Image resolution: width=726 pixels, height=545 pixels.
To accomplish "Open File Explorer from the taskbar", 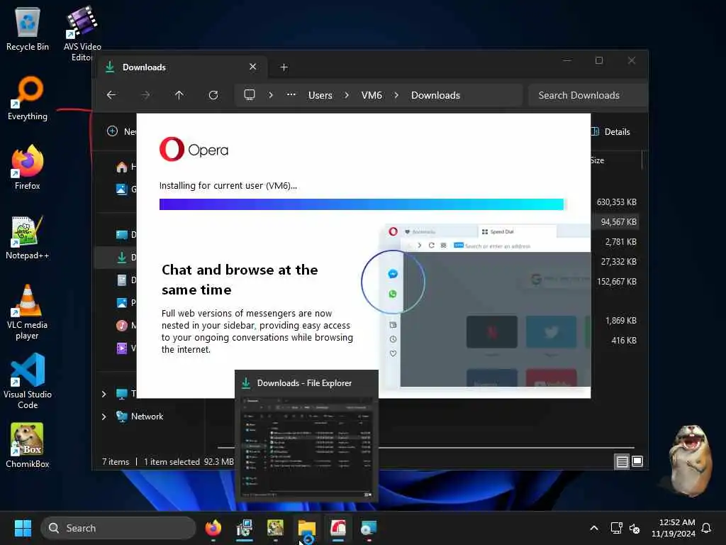I will [x=306, y=528].
